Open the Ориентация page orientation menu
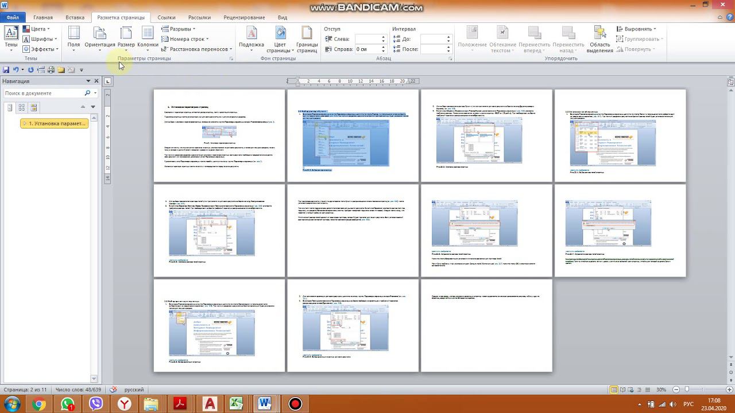Viewport: 735px width, 413px height. (x=100, y=38)
